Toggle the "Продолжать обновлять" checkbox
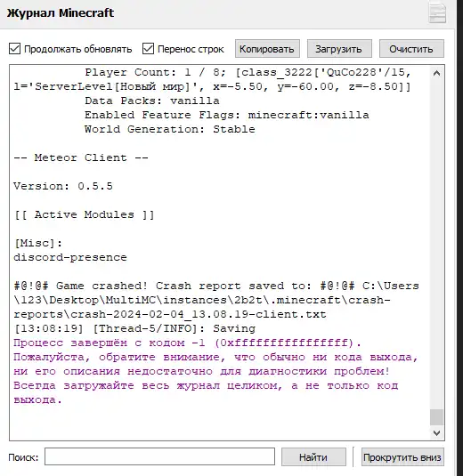The width and height of the screenshot is (463, 476). coord(14,49)
